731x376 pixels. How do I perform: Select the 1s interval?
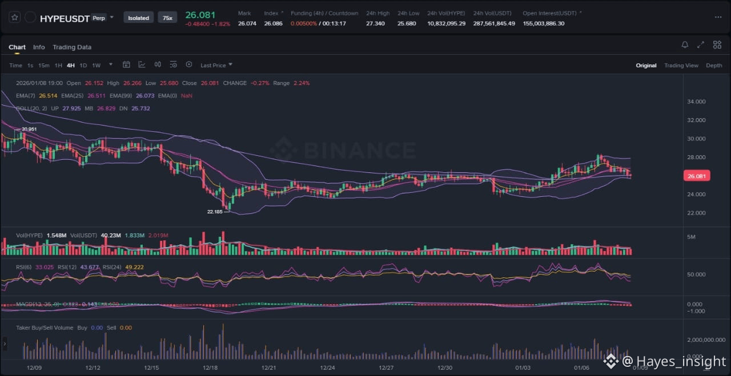(x=30, y=65)
